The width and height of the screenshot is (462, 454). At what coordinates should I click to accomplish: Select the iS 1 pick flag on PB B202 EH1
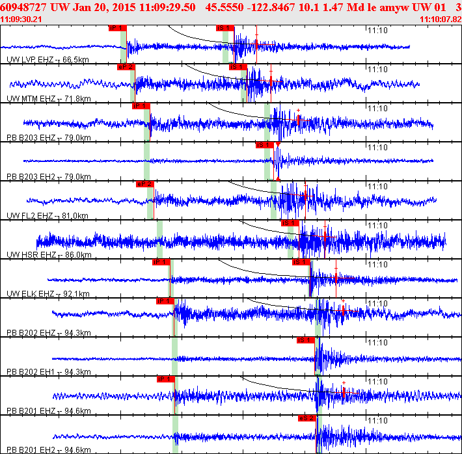(306, 340)
